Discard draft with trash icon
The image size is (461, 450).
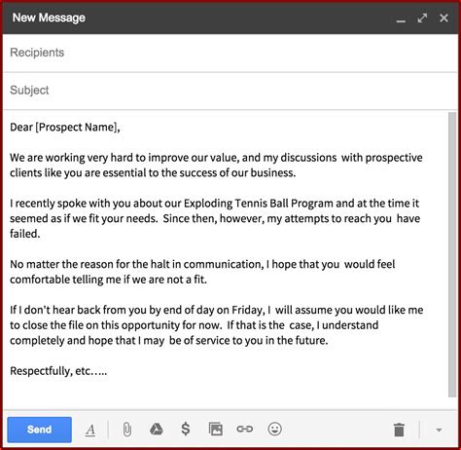(x=399, y=430)
